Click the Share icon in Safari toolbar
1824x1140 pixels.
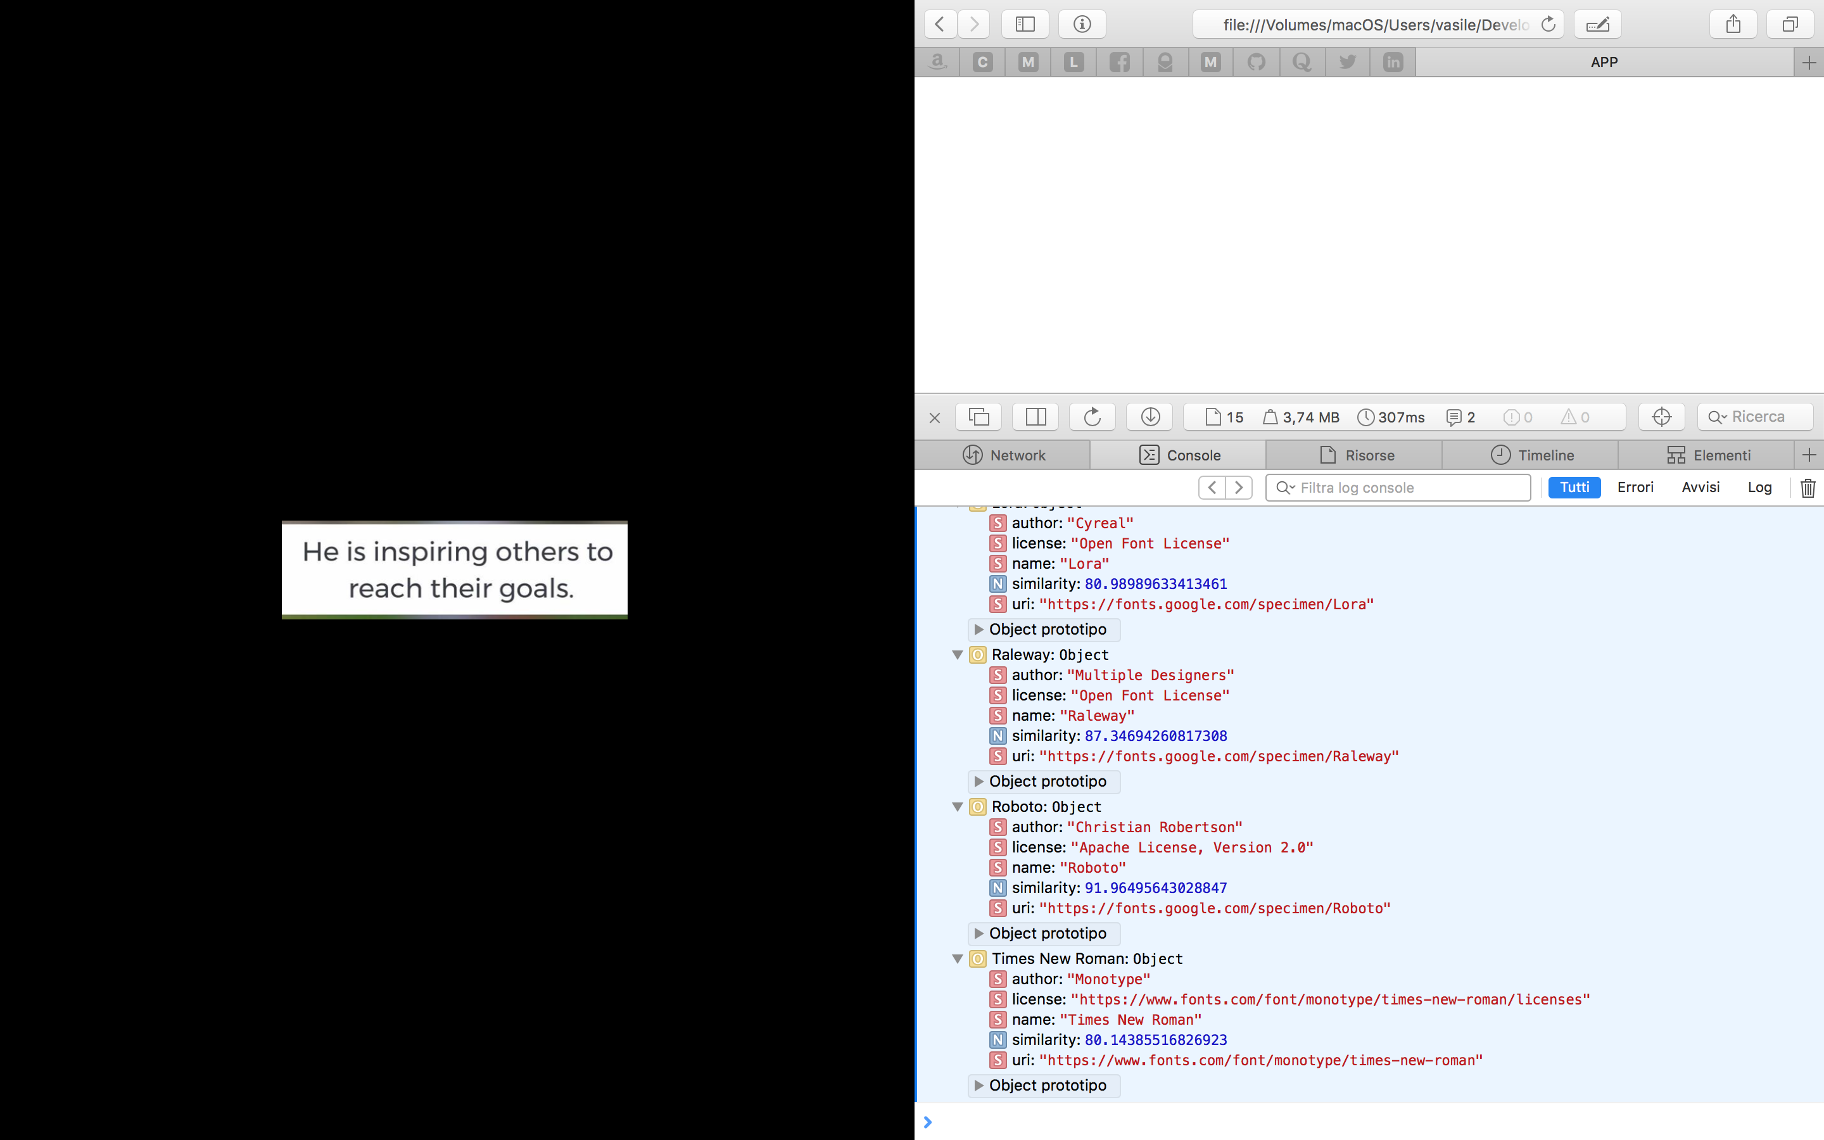[1733, 24]
